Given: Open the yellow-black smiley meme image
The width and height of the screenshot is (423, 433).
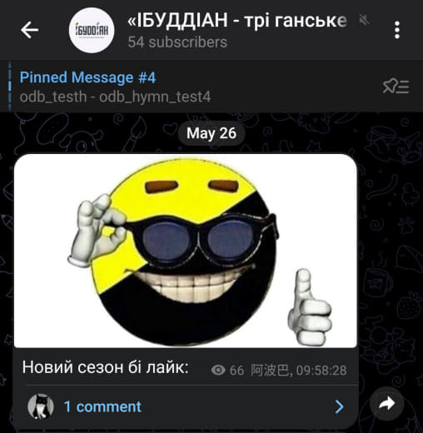Looking at the screenshot, I should (186, 251).
